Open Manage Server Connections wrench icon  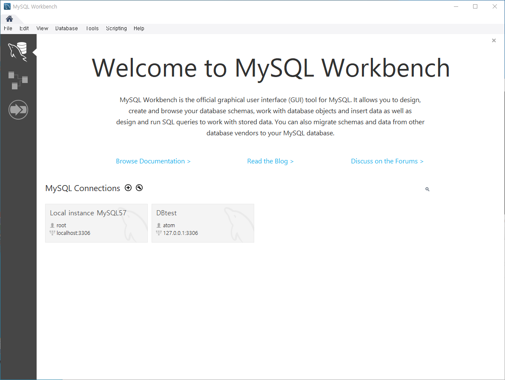tap(139, 188)
